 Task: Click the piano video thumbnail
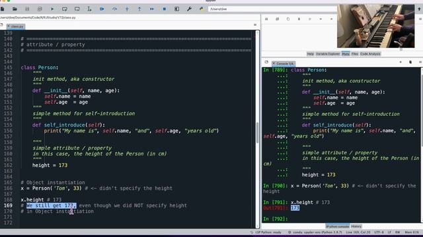[x=375, y=26]
